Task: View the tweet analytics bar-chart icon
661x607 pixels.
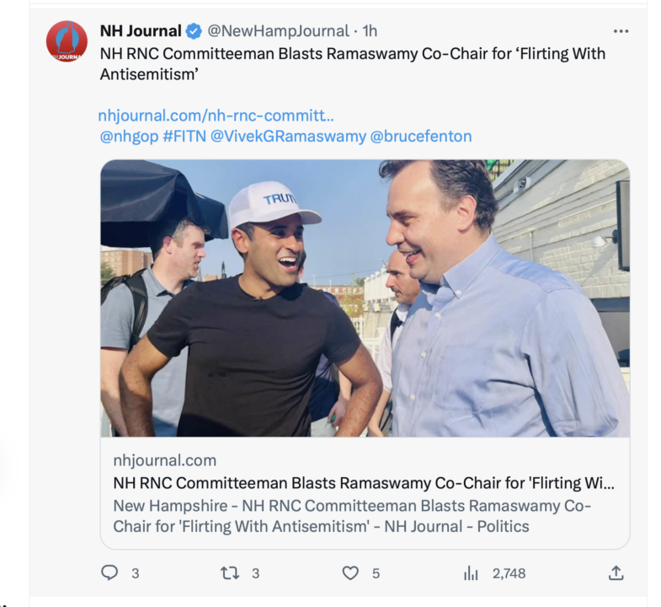Action: point(472,573)
